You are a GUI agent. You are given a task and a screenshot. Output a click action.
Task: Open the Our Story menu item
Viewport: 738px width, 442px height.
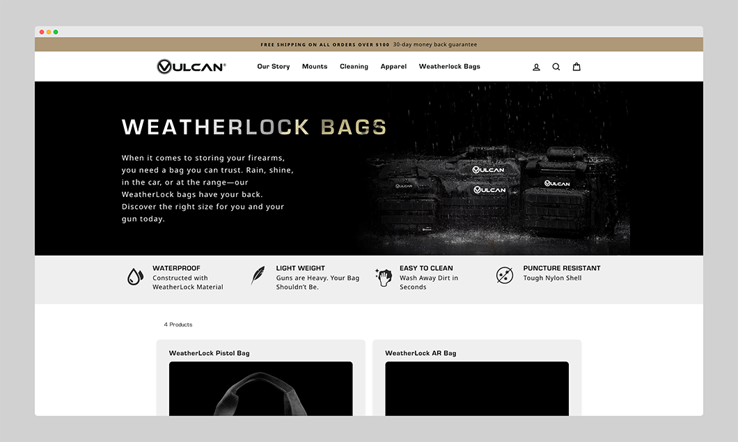[x=273, y=67]
